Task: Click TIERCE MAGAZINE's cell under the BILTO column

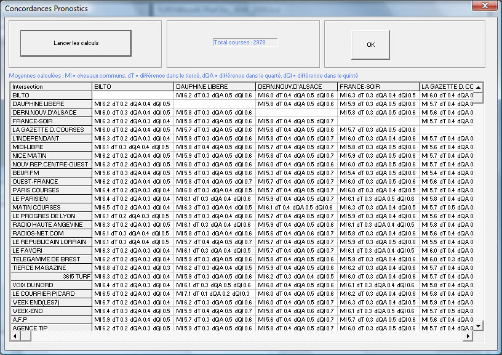Action: (133, 268)
